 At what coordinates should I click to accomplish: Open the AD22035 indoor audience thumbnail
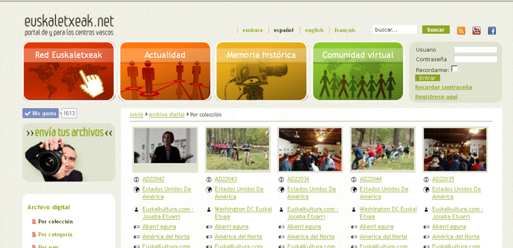[455, 149]
